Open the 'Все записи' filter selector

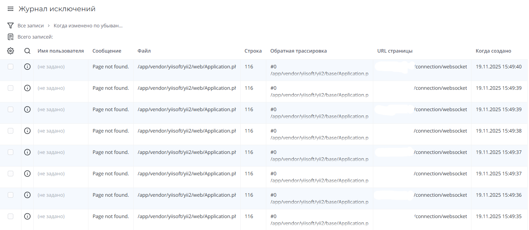click(x=31, y=26)
